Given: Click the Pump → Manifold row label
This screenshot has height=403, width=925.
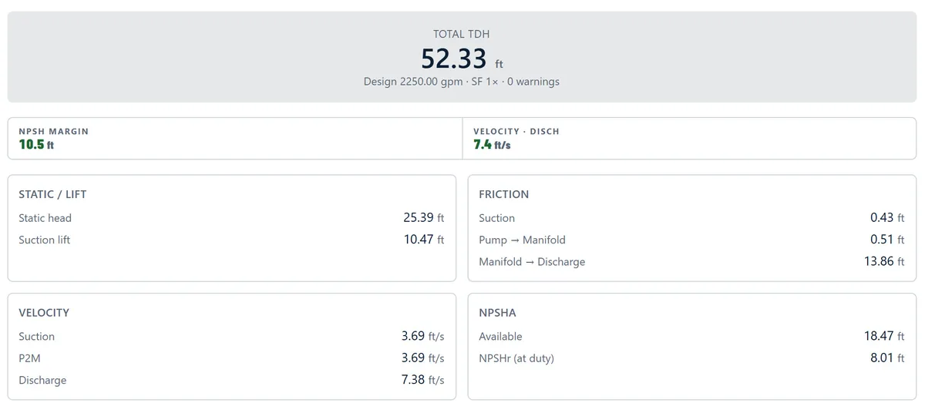Looking at the screenshot, I should pyautogui.click(x=522, y=240).
